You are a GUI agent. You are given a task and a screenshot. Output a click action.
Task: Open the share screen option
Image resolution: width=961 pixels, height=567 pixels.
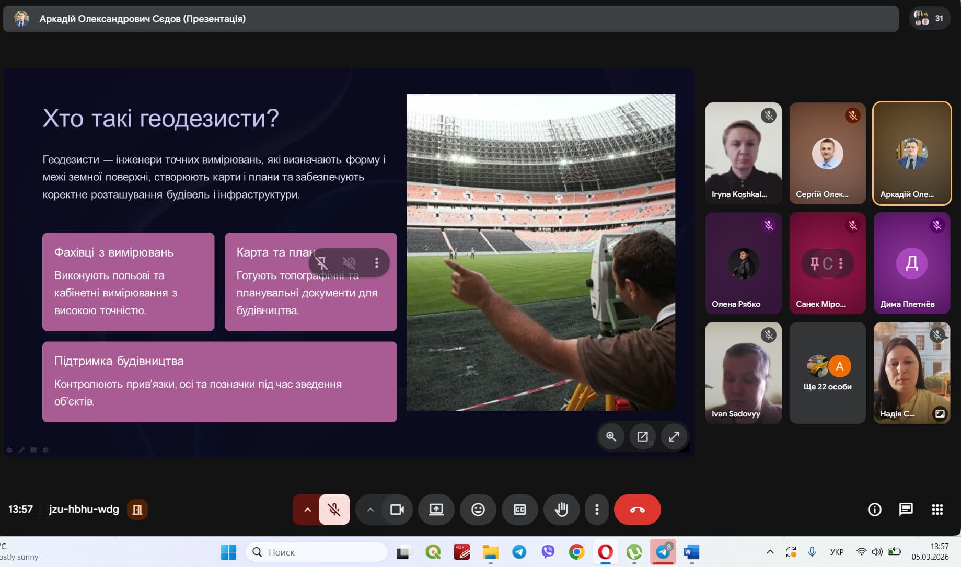point(436,510)
